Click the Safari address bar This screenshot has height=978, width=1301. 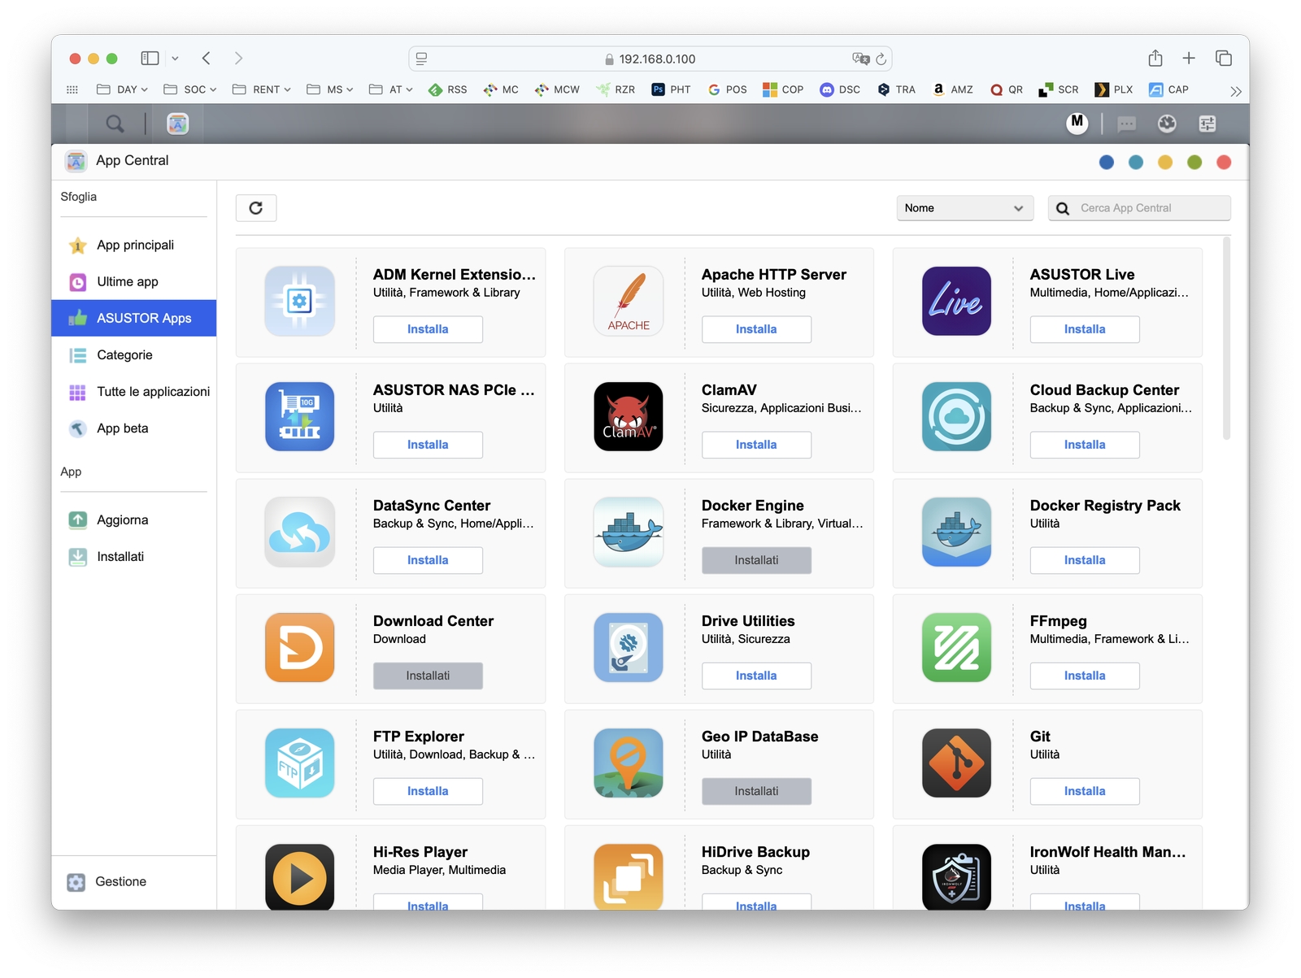point(650,59)
